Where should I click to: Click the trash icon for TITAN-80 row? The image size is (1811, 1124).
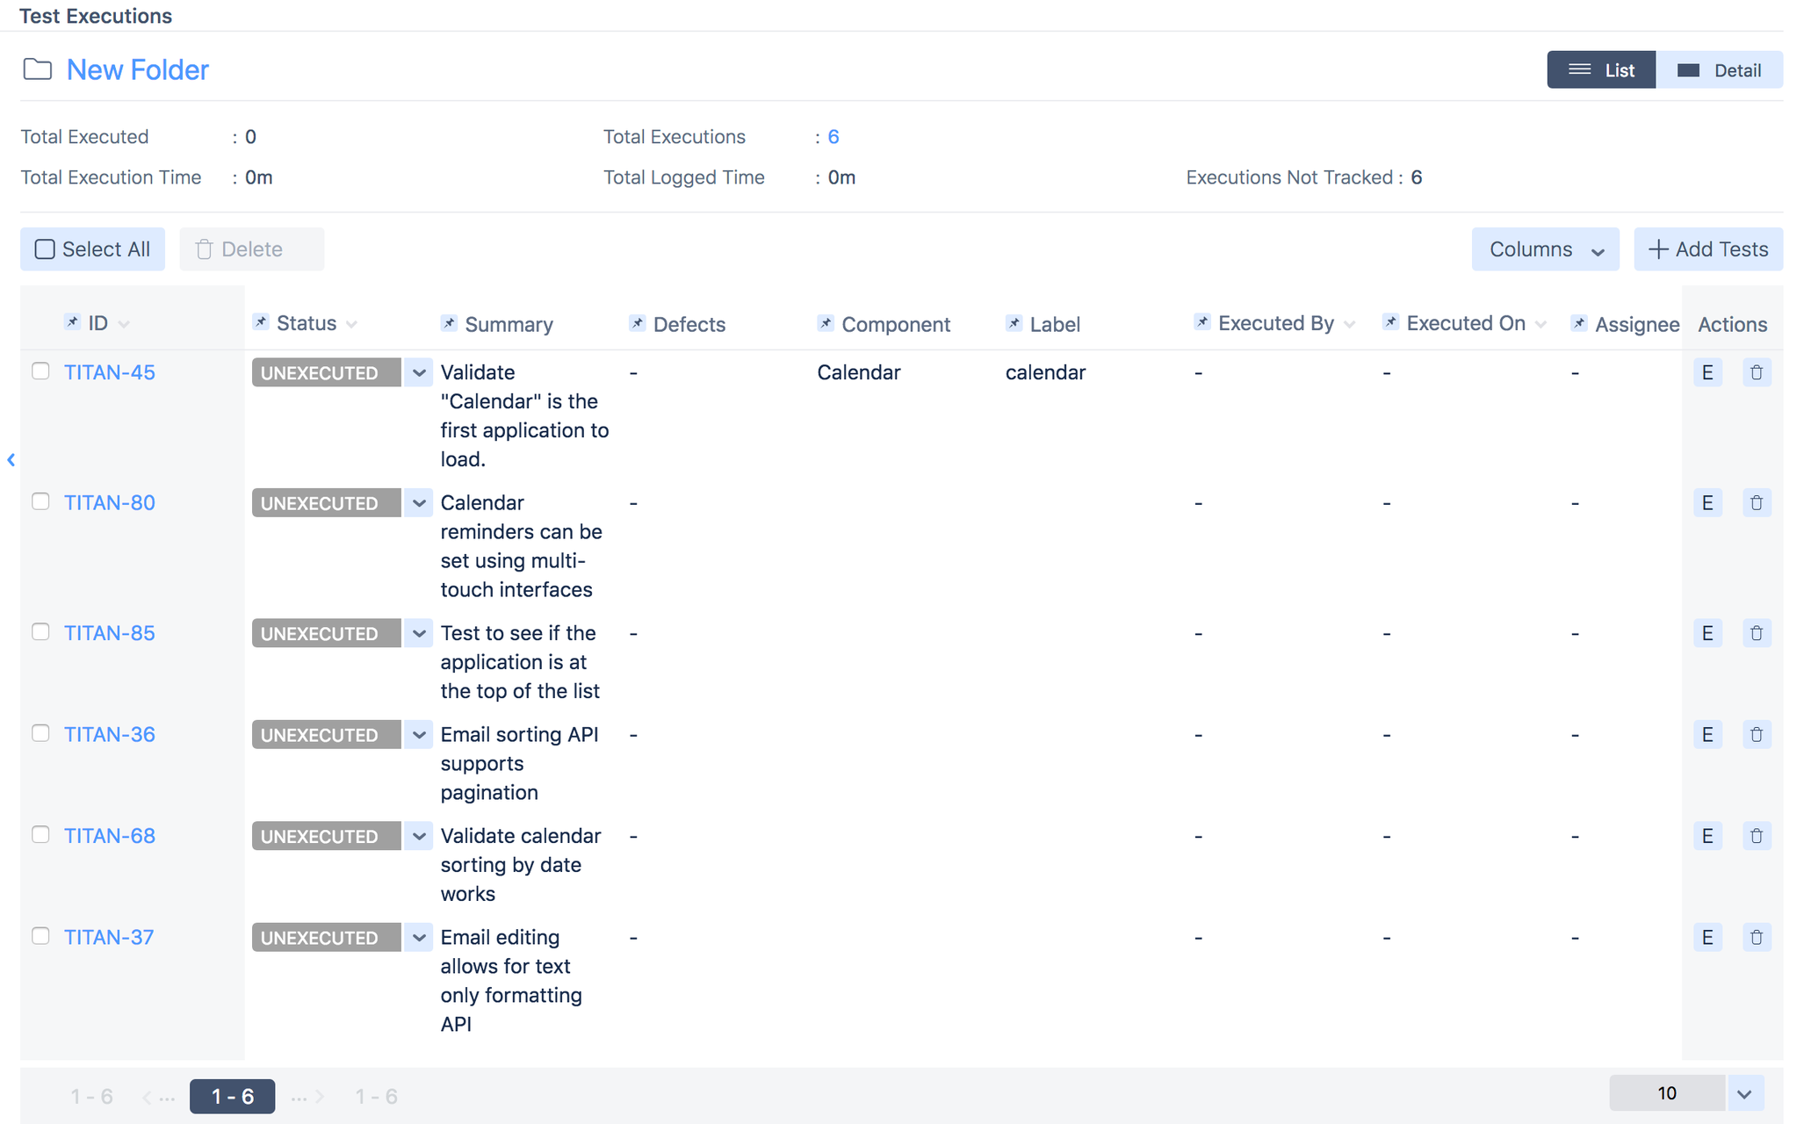pos(1757,502)
